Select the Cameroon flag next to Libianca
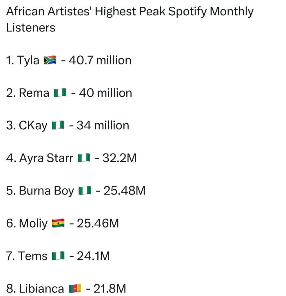This screenshot has width=286, height=296. pyautogui.click(x=75, y=288)
